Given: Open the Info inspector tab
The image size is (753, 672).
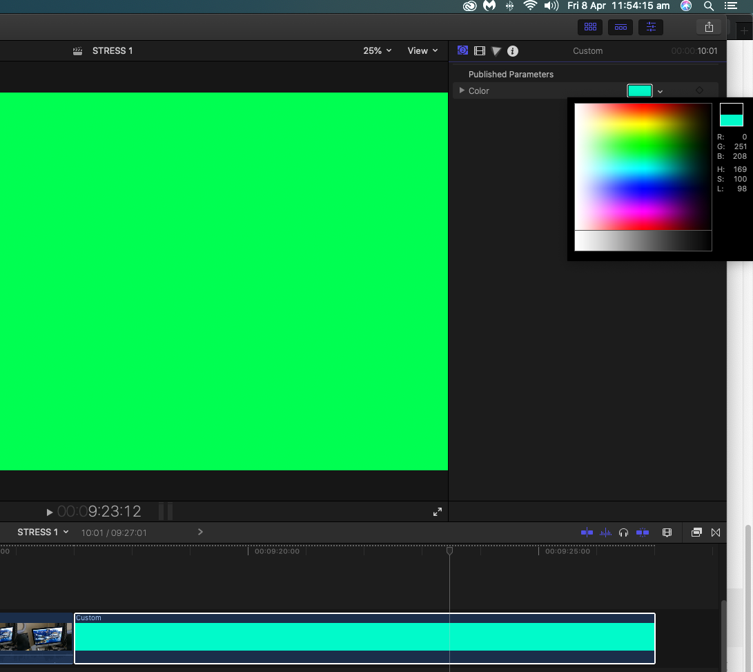Looking at the screenshot, I should pos(513,50).
